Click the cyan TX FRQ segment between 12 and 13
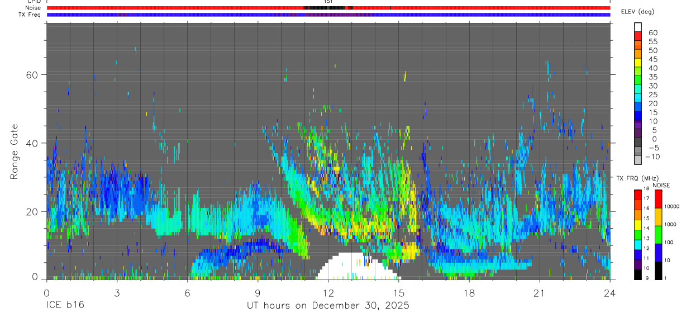Screen dimensions: 686x317 point(638,245)
